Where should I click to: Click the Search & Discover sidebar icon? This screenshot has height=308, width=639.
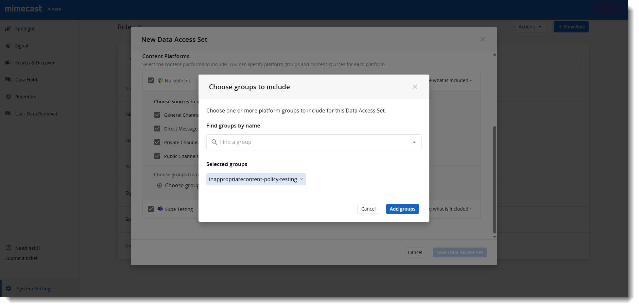pyautogui.click(x=8, y=63)
